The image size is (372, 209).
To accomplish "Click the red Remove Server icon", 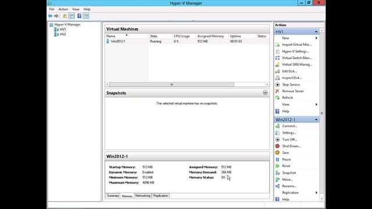I will click(277, 91).
